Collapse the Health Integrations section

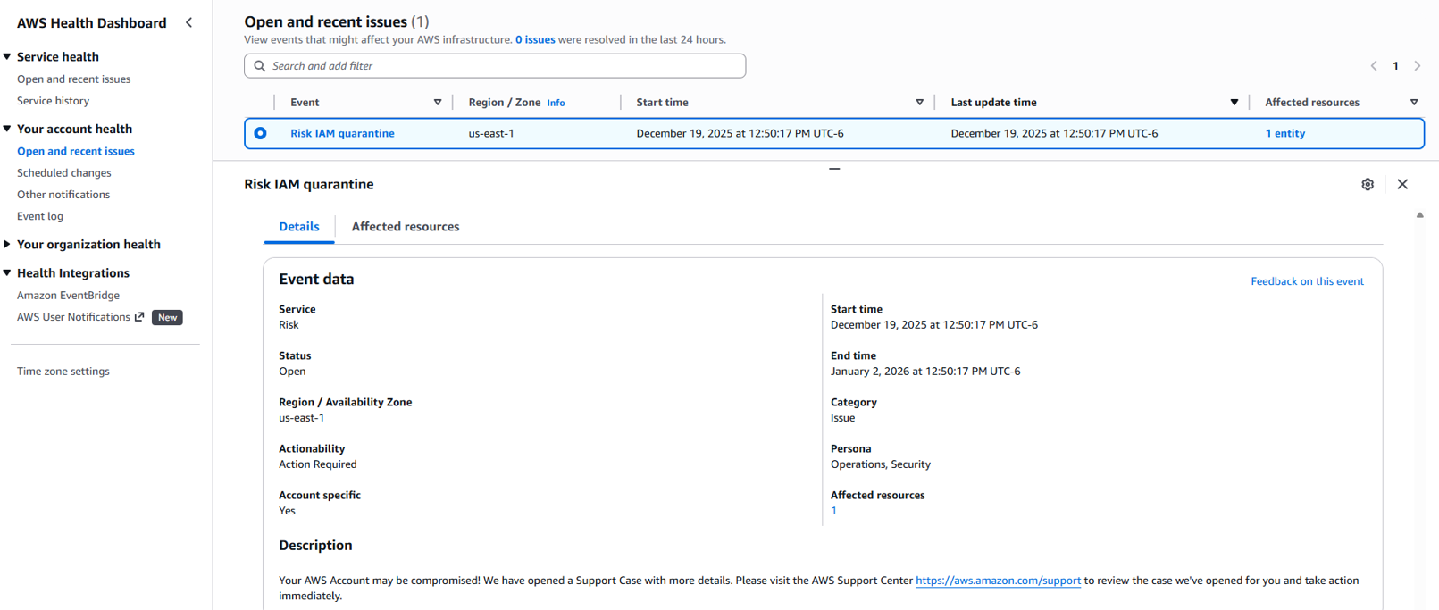click(7, 272)
